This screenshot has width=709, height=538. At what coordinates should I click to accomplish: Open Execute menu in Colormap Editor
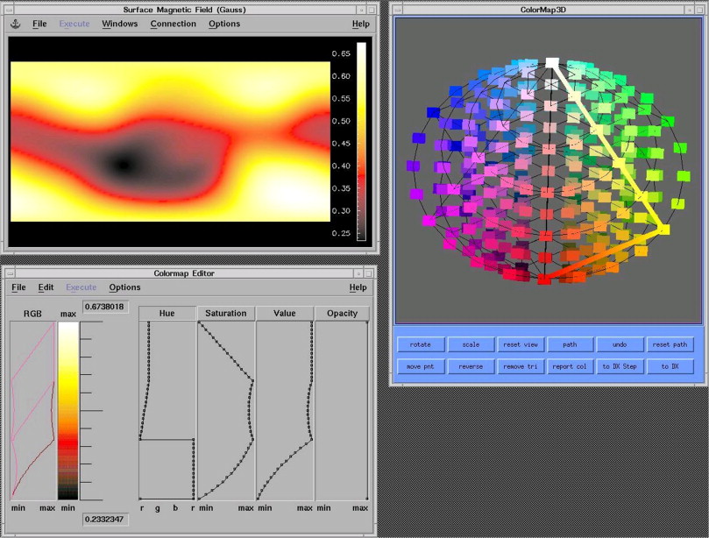tap(81, 287)
